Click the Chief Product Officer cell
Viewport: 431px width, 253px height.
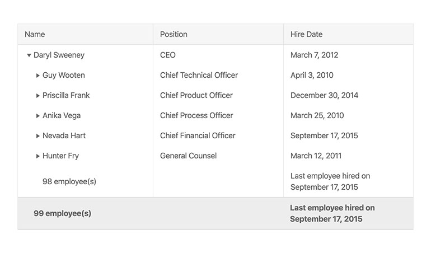pyautogui.click(x=218, y=95)
